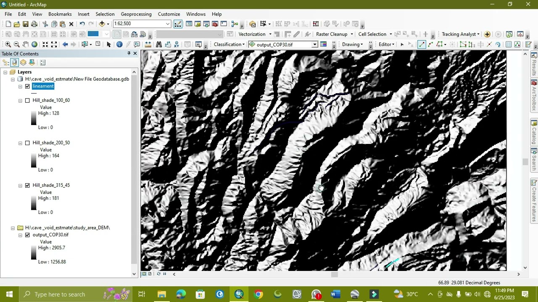Choose List By Source view
Image resolution: width=538 pixels, height=302 pixels.
click(x=14, y=62)
